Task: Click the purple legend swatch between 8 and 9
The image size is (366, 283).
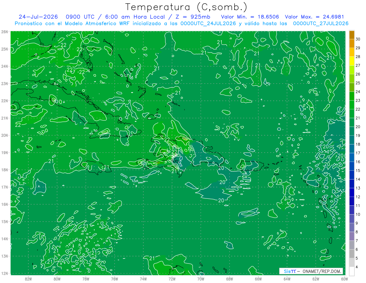Action: 352,228
